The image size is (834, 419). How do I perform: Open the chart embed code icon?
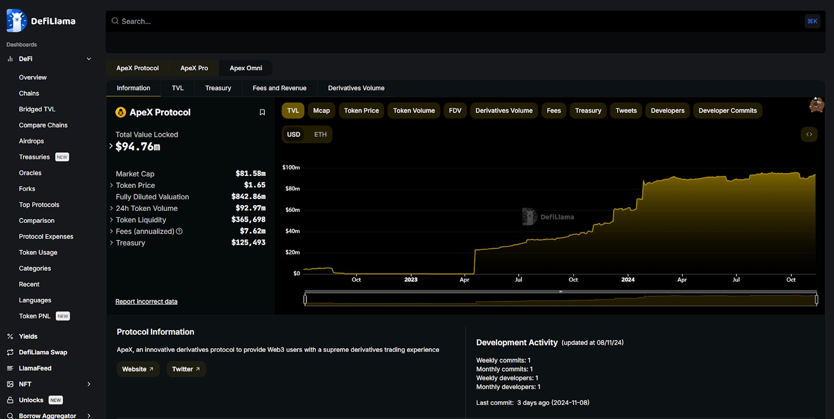[x=809, y=134]
